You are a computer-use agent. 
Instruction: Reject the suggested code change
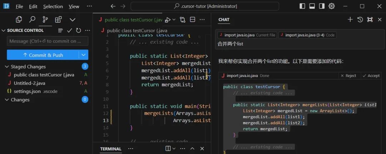click(x=348, y=76)
